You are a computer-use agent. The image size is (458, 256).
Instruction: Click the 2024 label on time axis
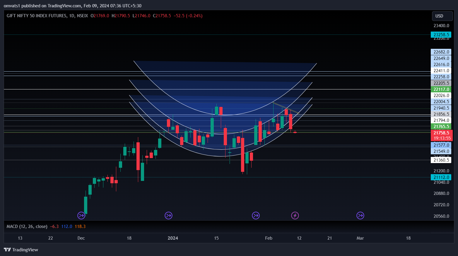173,238
